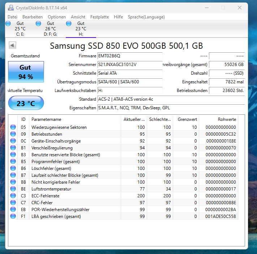Click the Gesamtzustand label

point(25,56)
